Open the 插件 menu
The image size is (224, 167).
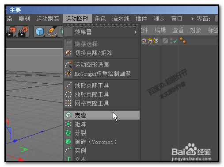[141, 19]
